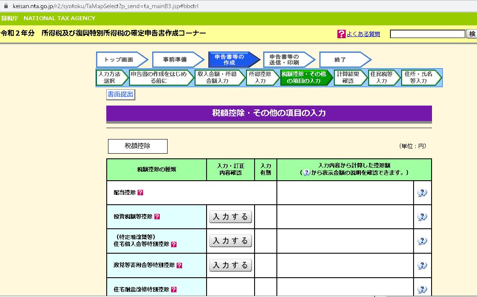This screenshot has width=477, height=297.
Task: Open blue question bubble in 住宅耐震改修特別控除 row
Action: point(422,289)
